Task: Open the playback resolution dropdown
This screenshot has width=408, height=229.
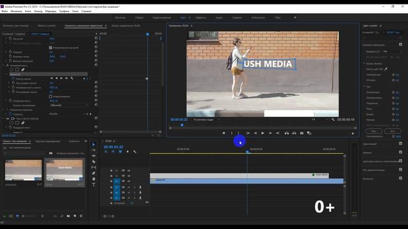Action: pos(319,120)
